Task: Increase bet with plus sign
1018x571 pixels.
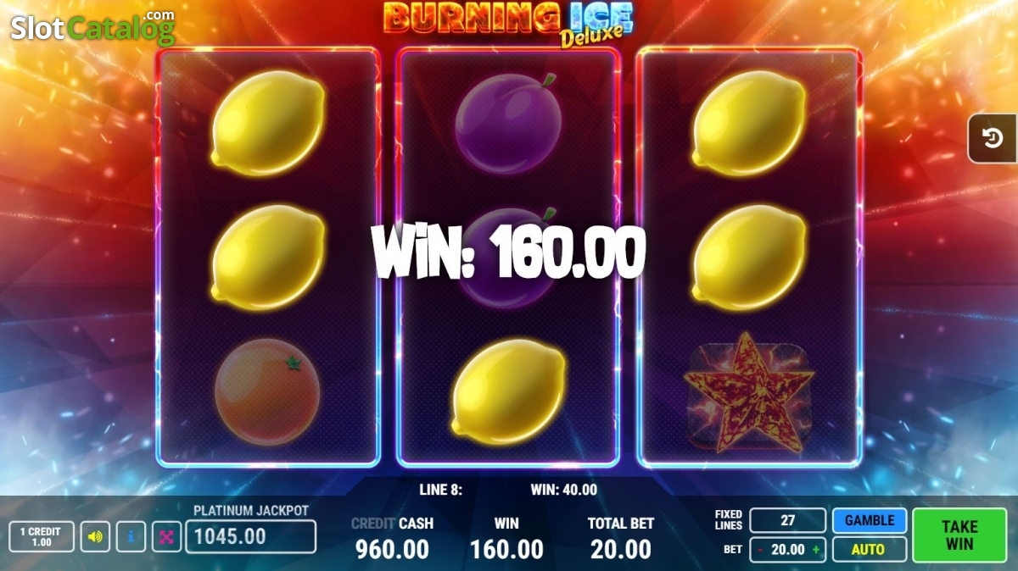Action: point(816,549)
